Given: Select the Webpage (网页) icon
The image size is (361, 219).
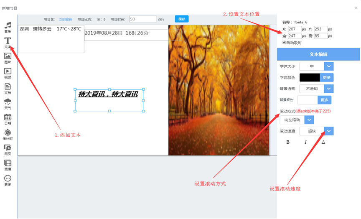Looking at the screenshot, I should [8, 148].
